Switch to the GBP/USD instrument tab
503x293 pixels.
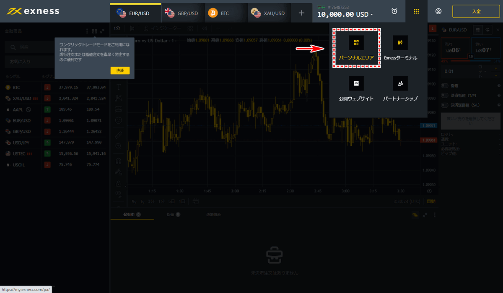183,13
